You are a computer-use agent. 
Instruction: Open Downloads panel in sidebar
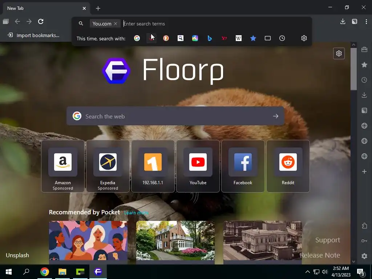click(x=364, y=95)
